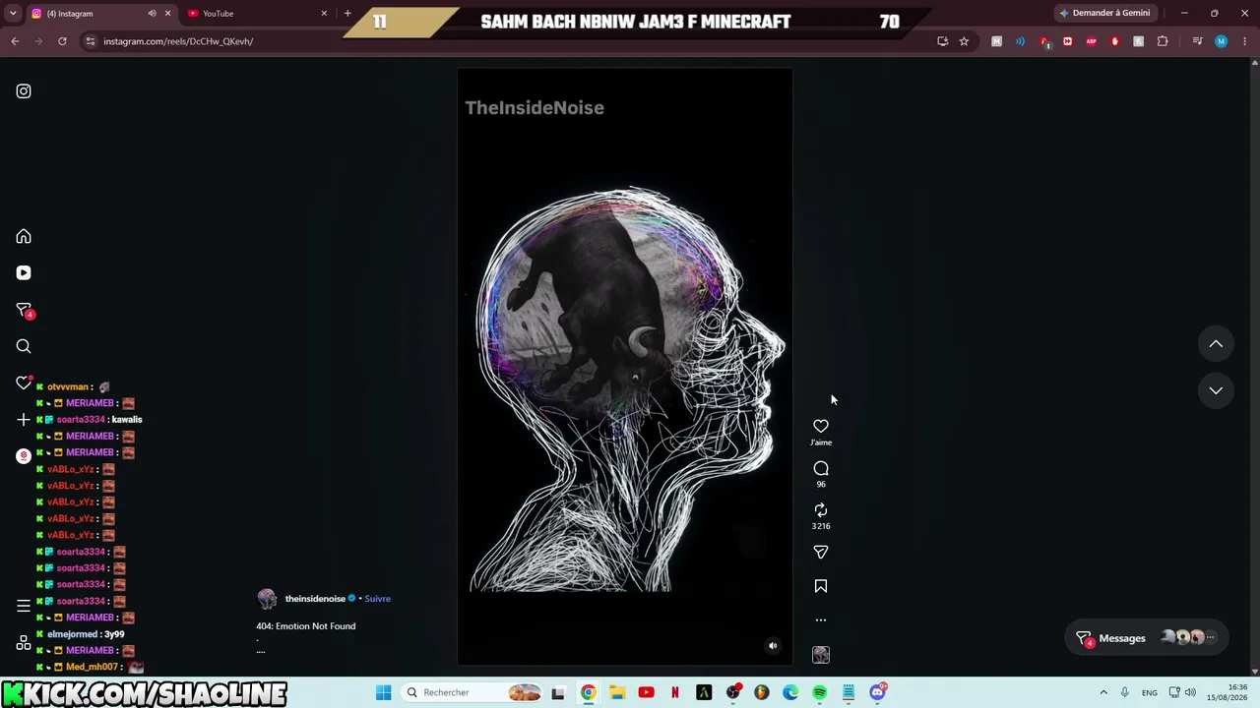Screen dimensions: 1260x708
Task: Open Instagram home via the logo
Action: pos(24,91)
